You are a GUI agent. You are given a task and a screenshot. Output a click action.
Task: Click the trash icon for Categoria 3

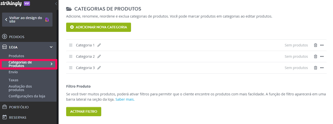tap(315, 68)
